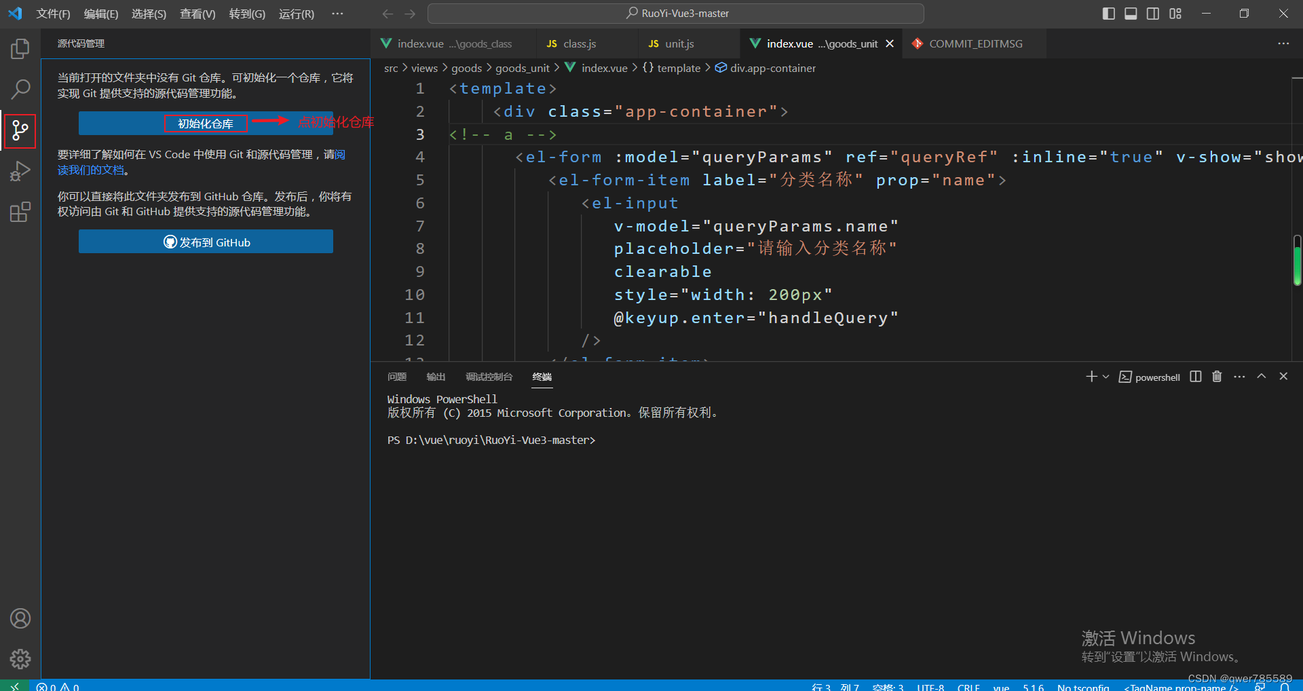Image resolution: width=1303 pixels, height=691 pixels.
Task: Maximize panel size with chevron up
Action: tap(1262, 377)
